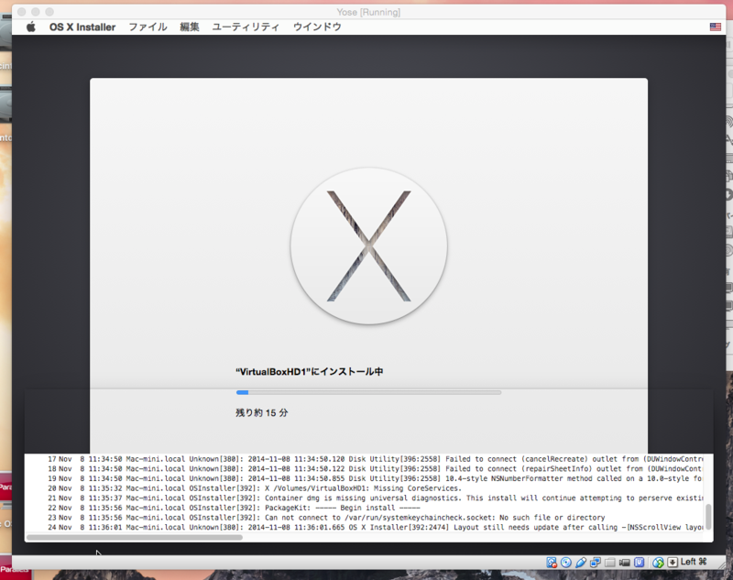Click the OS X Yosemite logo
Viewport: 733px width, 580px height.
point(369,246)
